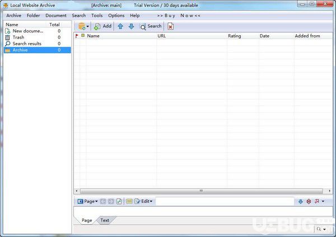
Task: Click the Buy Now link
Action: pyautogui.click(x=179, y=16)
